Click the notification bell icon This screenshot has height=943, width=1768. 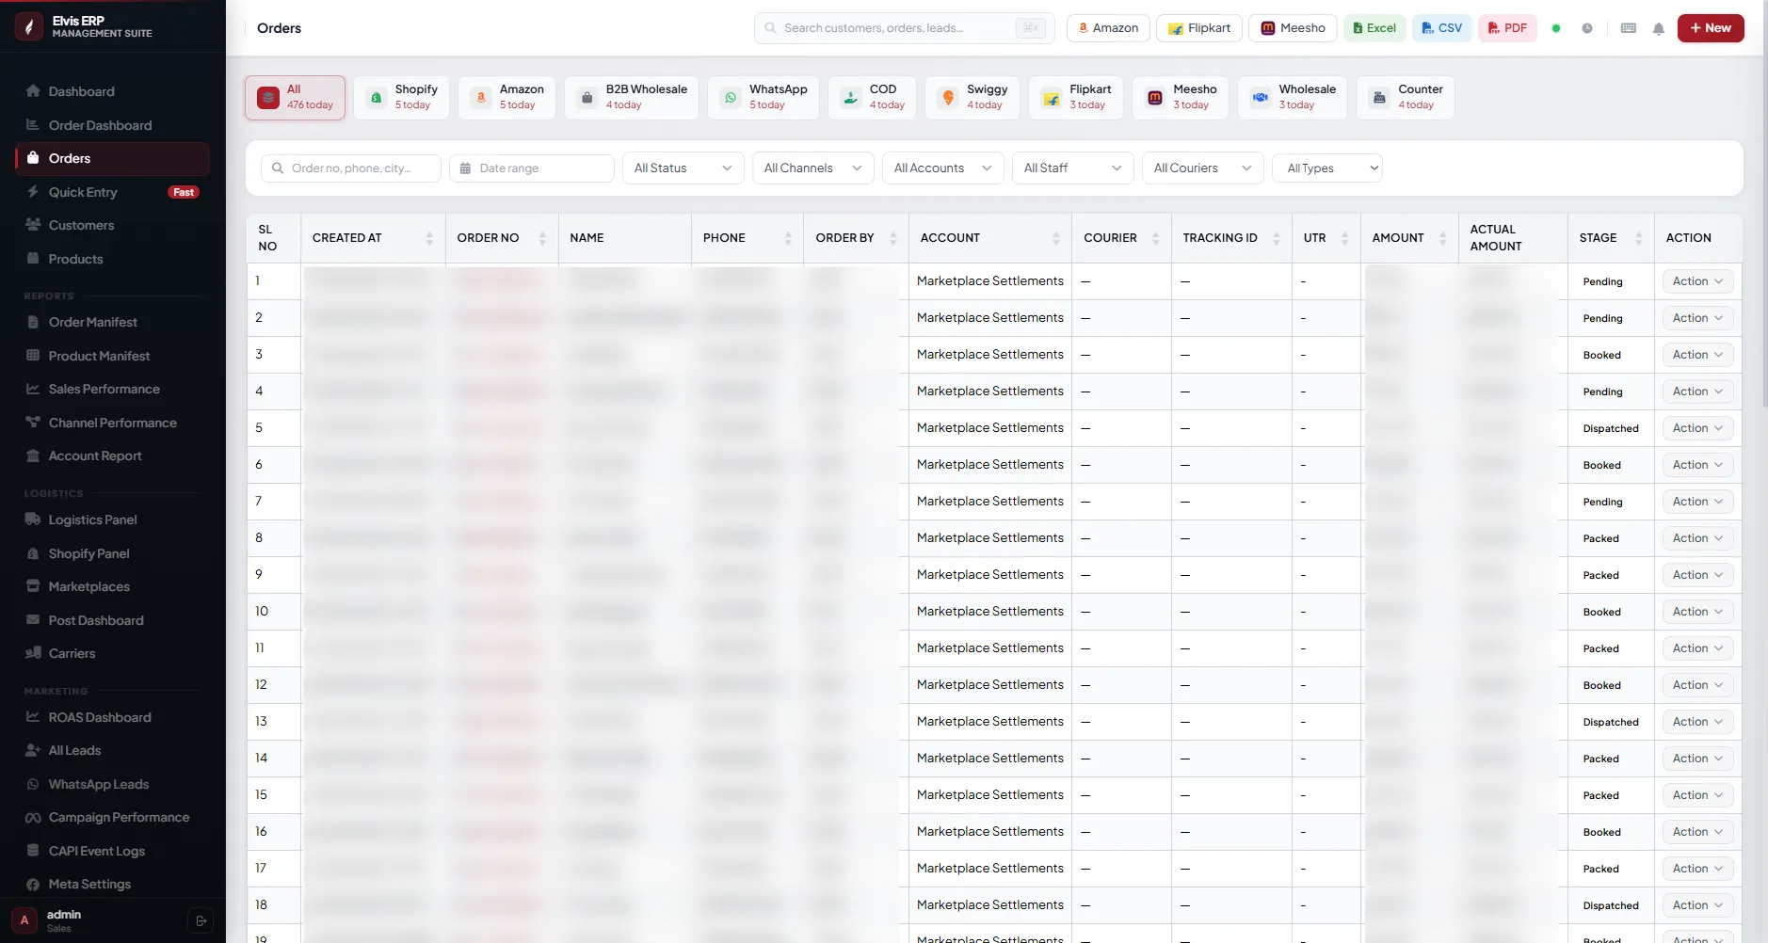(x=1659, y=28)
